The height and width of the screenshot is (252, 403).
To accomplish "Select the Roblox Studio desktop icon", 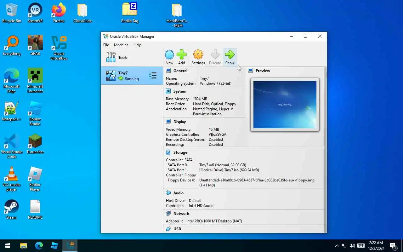I will (35, 113).
